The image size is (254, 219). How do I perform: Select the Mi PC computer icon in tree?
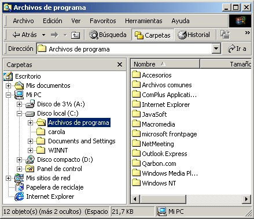click(x=19, y=95)
